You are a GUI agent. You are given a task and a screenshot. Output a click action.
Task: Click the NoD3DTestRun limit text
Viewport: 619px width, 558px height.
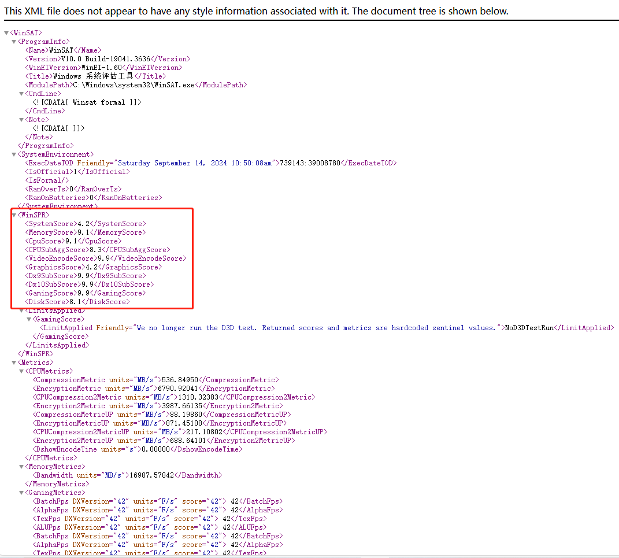[529, 328]
